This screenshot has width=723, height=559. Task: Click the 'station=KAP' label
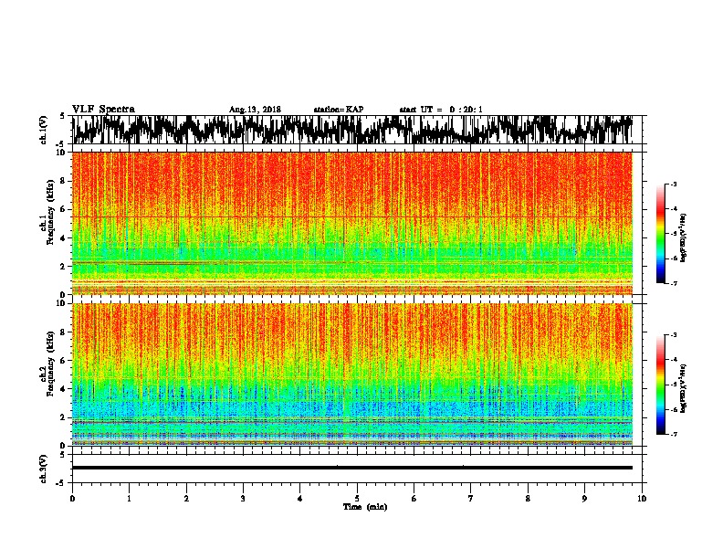[339, 110]
